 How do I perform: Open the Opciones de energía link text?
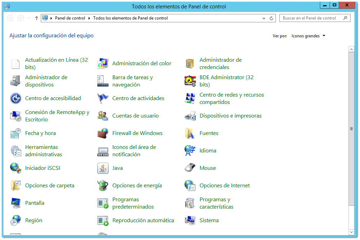pos(137,186)
